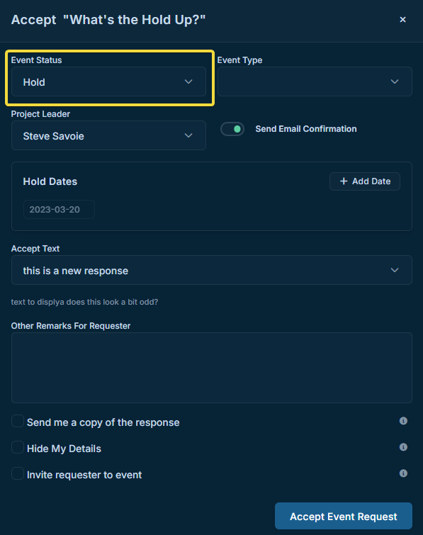Click info icon beside Hide My Details
Viewport: 423px width, 535px height.
coord(403,447)
